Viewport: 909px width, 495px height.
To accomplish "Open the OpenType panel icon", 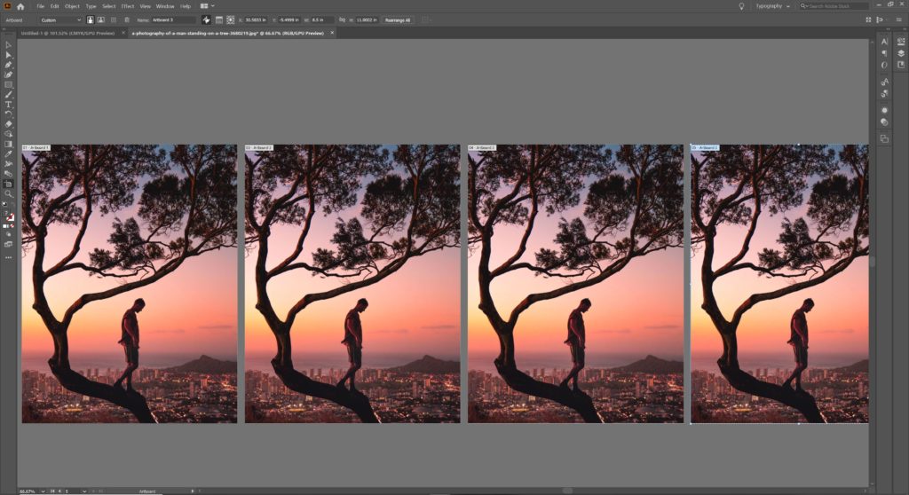I will 884,65.
